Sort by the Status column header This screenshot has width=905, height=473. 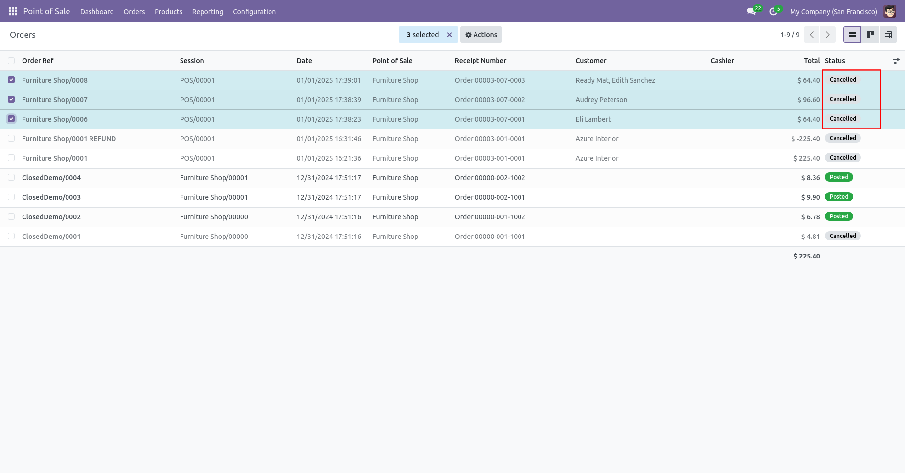pyautogui.click(x=835, y=61)
